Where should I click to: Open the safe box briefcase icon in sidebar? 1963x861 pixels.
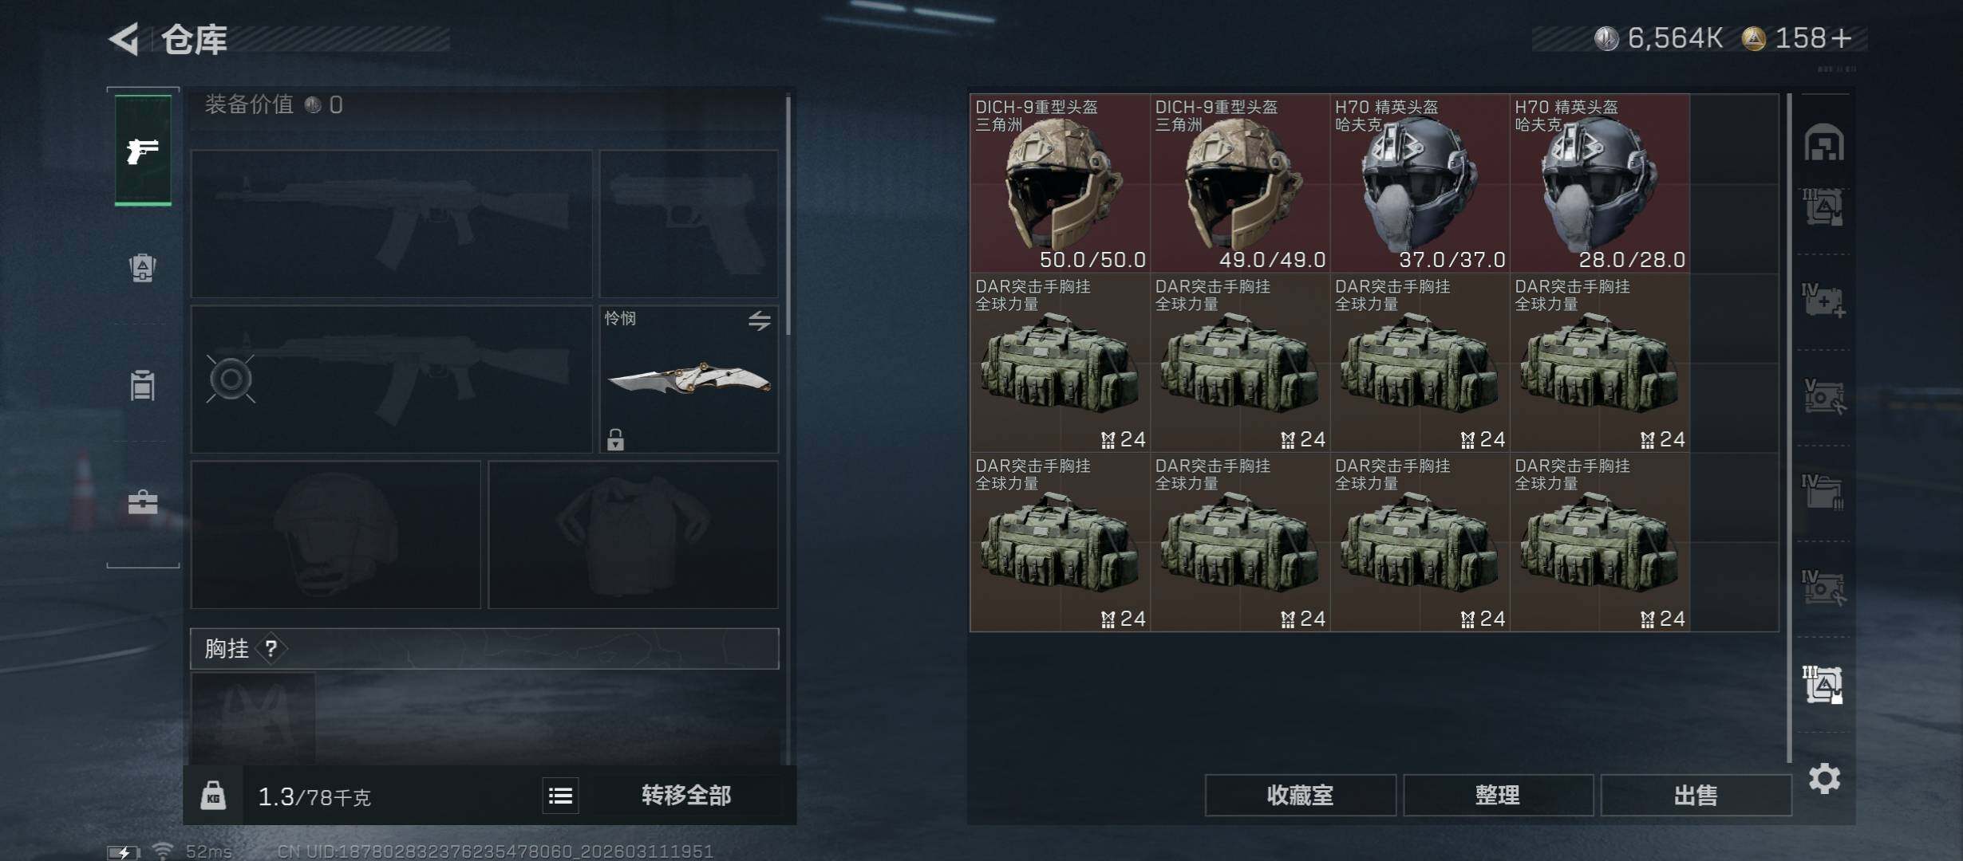click(x=143, y=502)
